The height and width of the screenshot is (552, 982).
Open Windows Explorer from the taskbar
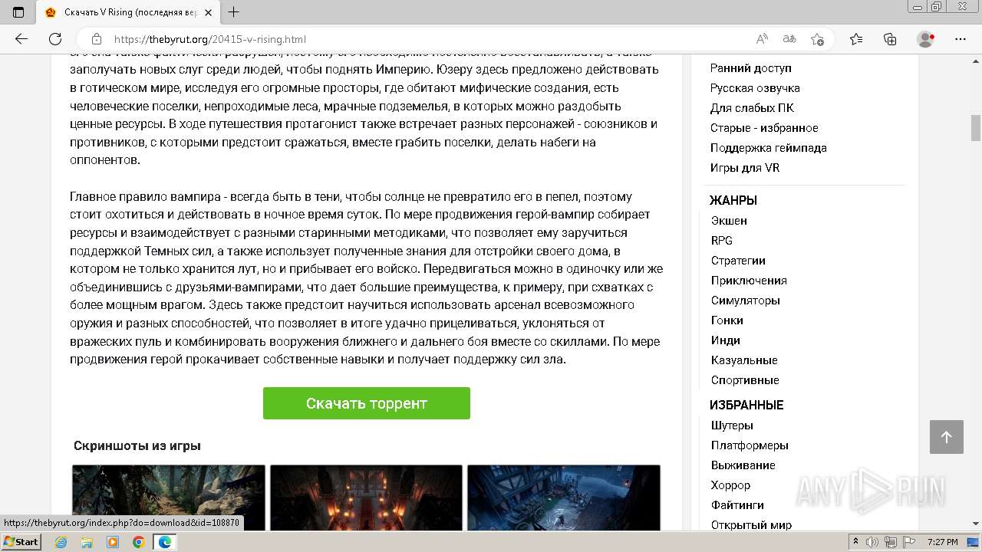tap(87, 542)
